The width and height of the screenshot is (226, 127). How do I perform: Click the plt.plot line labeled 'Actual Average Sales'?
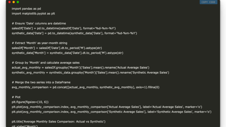click(107, 107)
